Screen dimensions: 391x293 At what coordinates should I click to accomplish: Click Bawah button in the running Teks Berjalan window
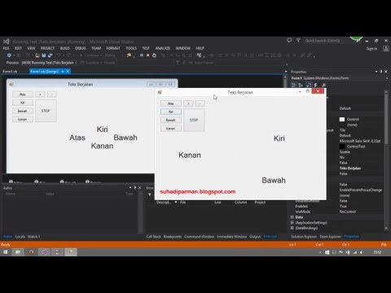point(170,120)
